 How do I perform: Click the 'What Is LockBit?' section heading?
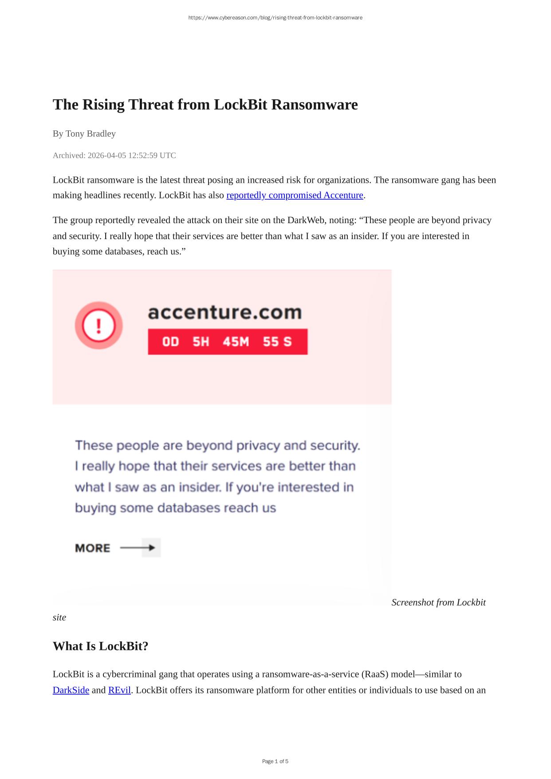100,646
